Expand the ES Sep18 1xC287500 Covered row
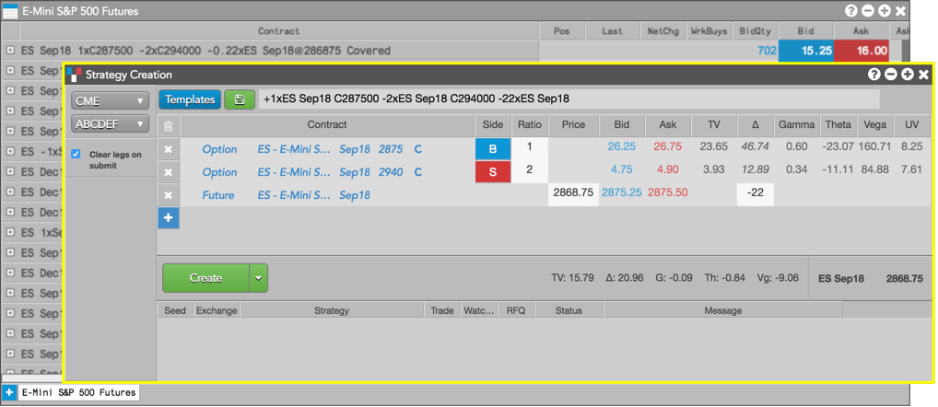This screenshot has height=407, width=938. (x=10, y=51)
